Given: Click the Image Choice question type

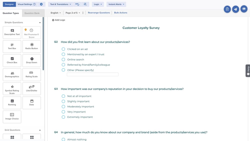Looking at the screenshot, I should tap(12, 117).
